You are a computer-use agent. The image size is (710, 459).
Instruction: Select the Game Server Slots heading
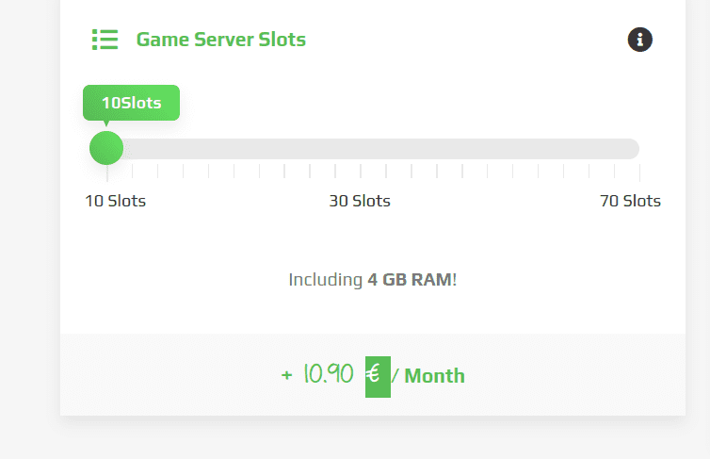tap(220, 40)
